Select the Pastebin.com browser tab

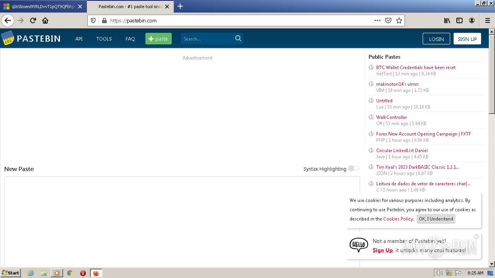pyautogui.click(x=130, y=7)
